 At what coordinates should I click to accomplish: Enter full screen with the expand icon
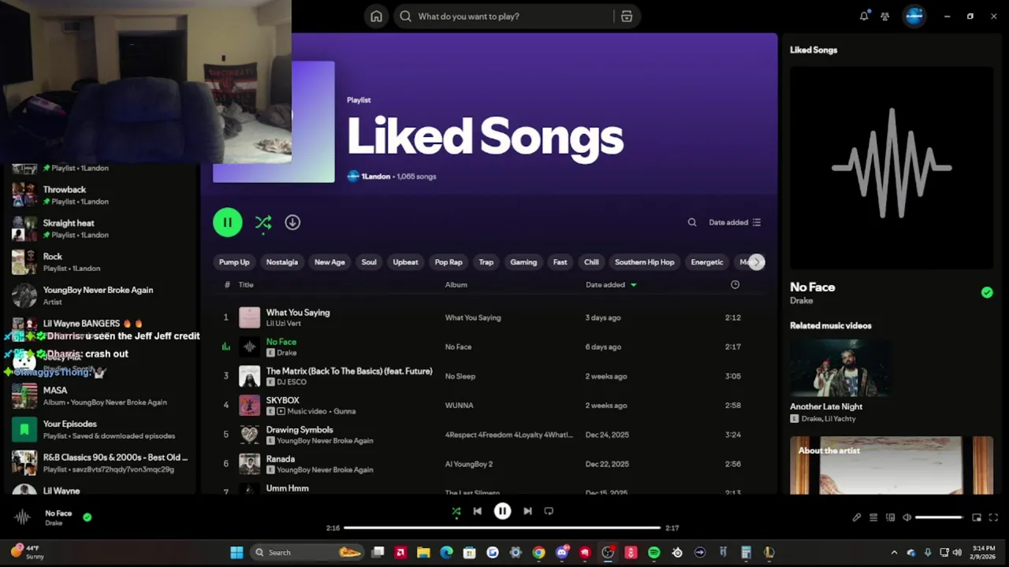pyautogui.click(x=993, y=517)
